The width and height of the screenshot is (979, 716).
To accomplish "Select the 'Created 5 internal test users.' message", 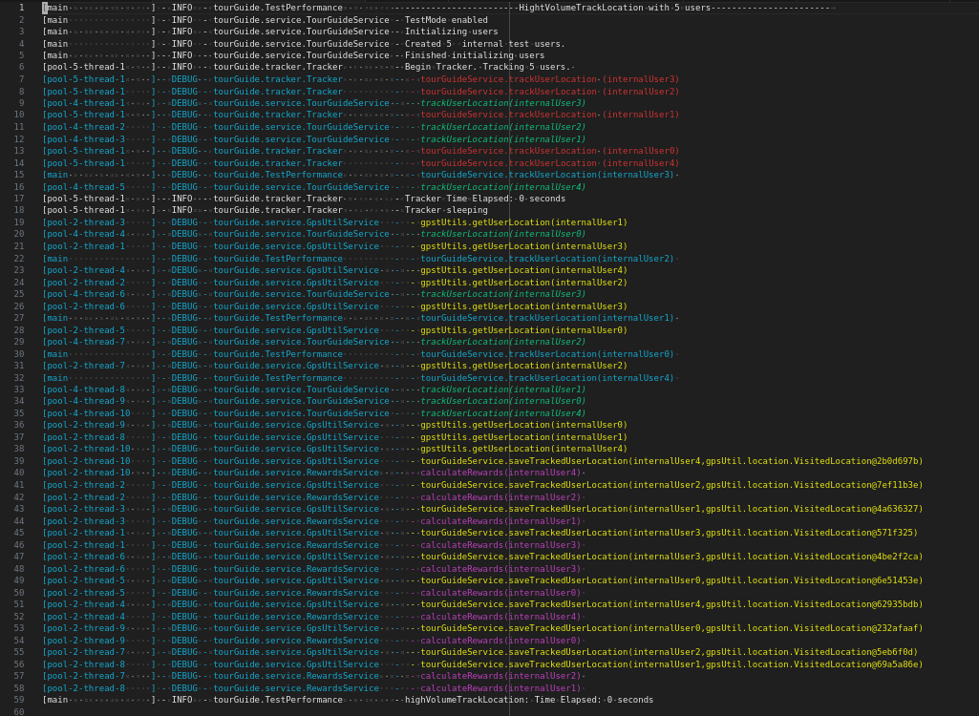I will (x=485, y=44).
